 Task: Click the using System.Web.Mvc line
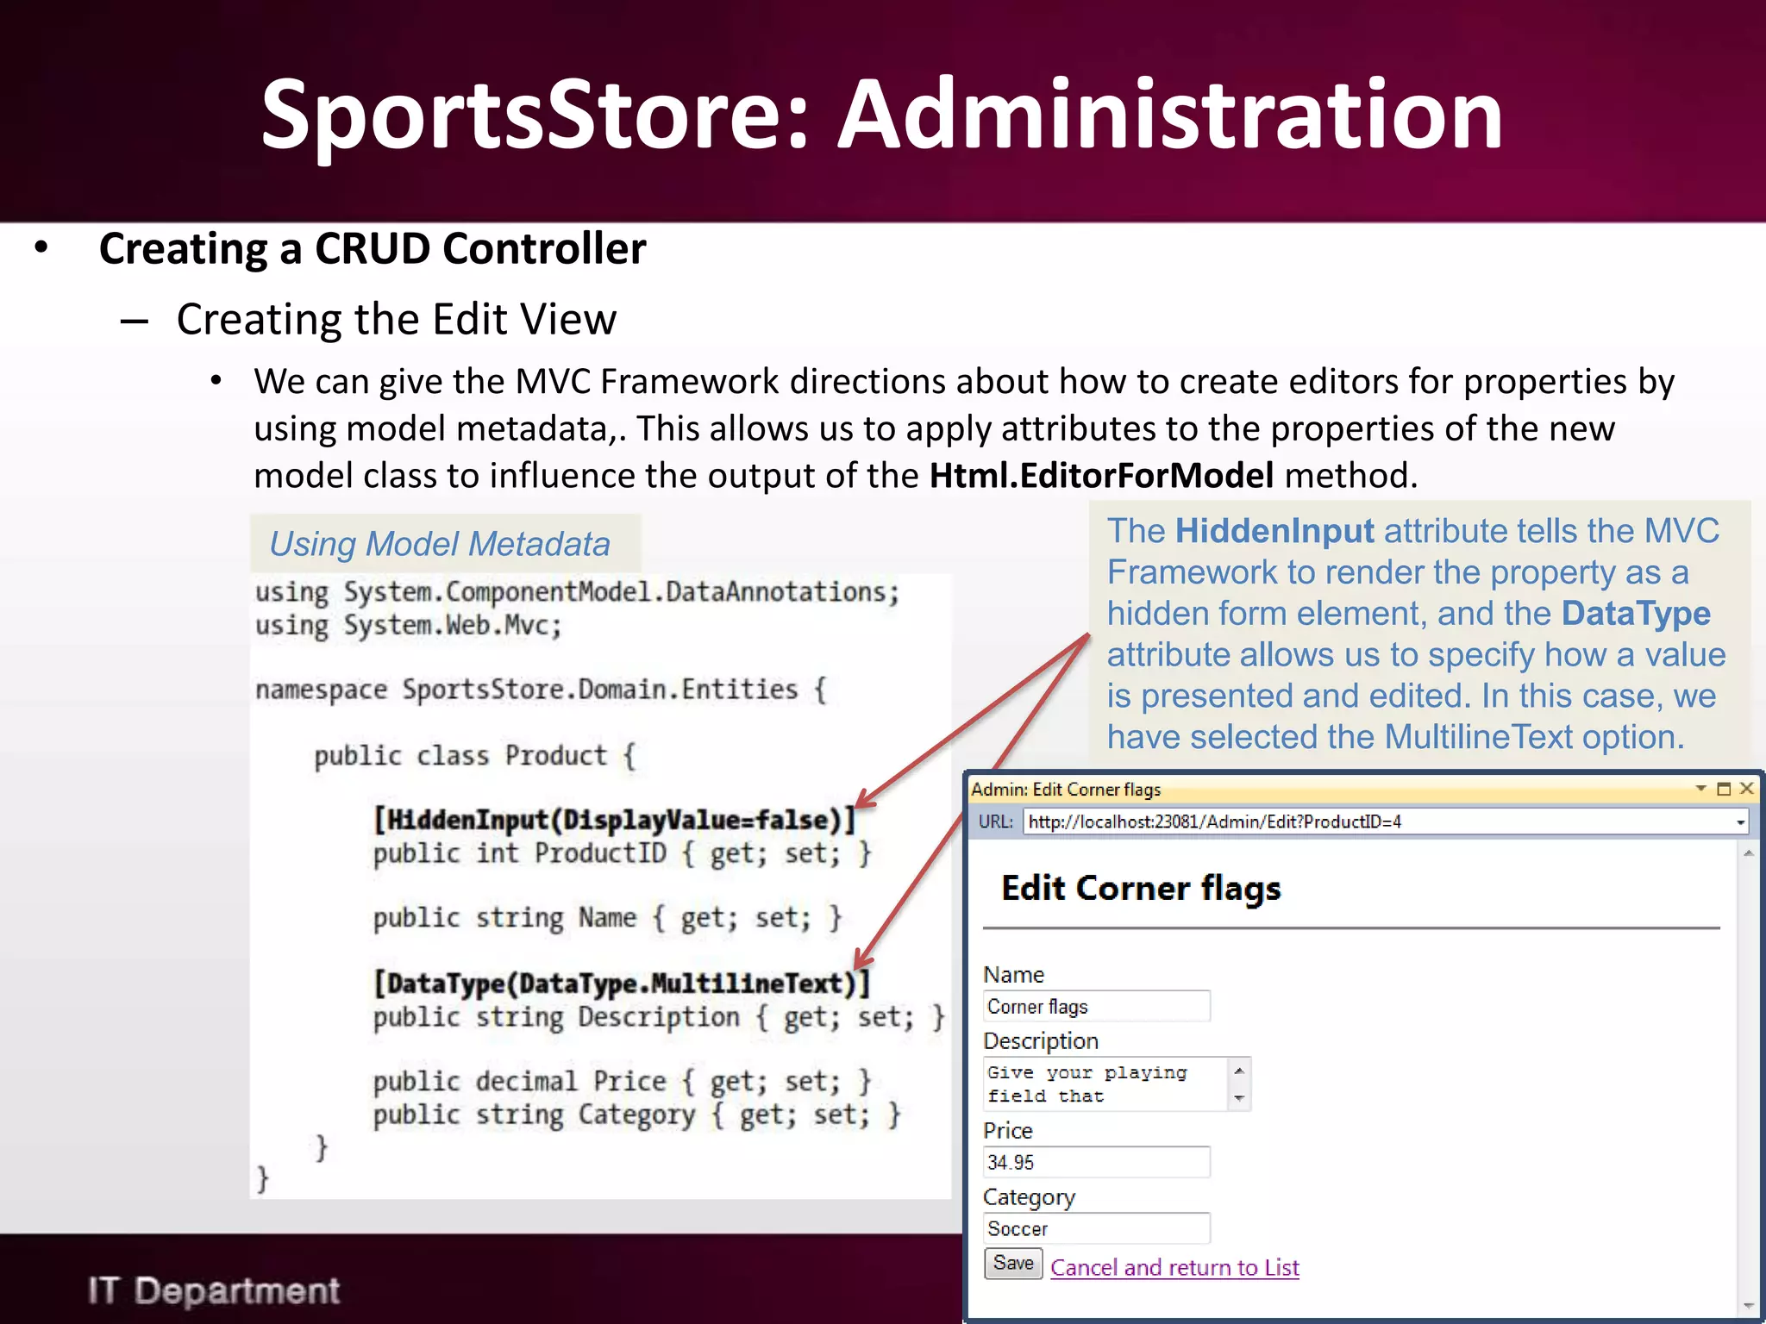408,625
